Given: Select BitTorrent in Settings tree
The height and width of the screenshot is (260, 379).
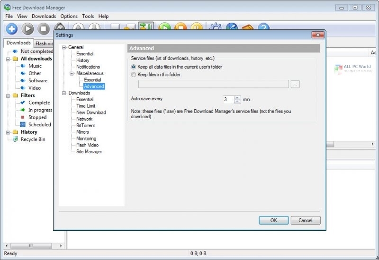Looking at the screenshot, I should coord(86,125).
